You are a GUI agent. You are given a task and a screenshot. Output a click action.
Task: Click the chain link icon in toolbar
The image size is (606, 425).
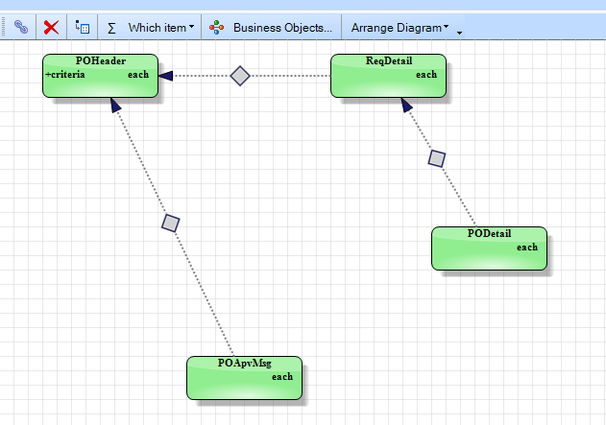coord(21,27)
